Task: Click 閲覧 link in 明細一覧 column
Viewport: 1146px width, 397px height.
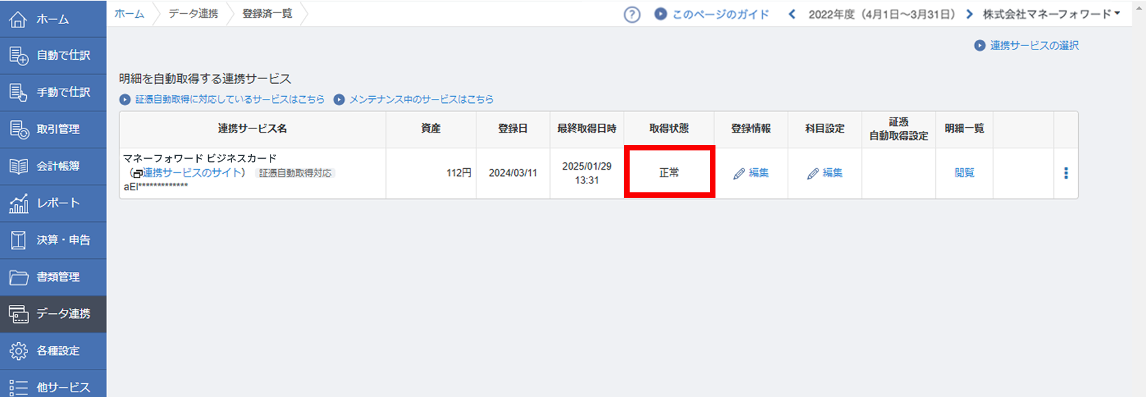Action: point(964,173)
